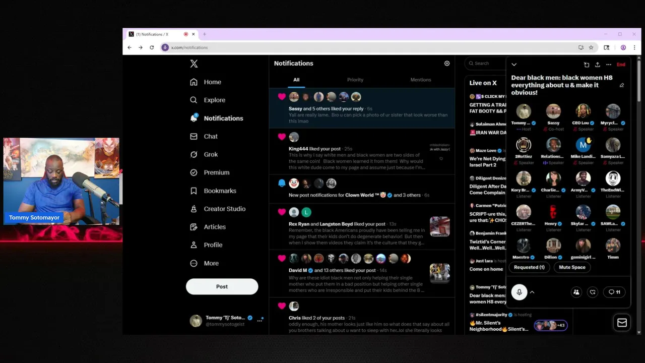This screenshot has width=645, height=363.
Task: Open notification settings gear icon
Action: (446, 64)
